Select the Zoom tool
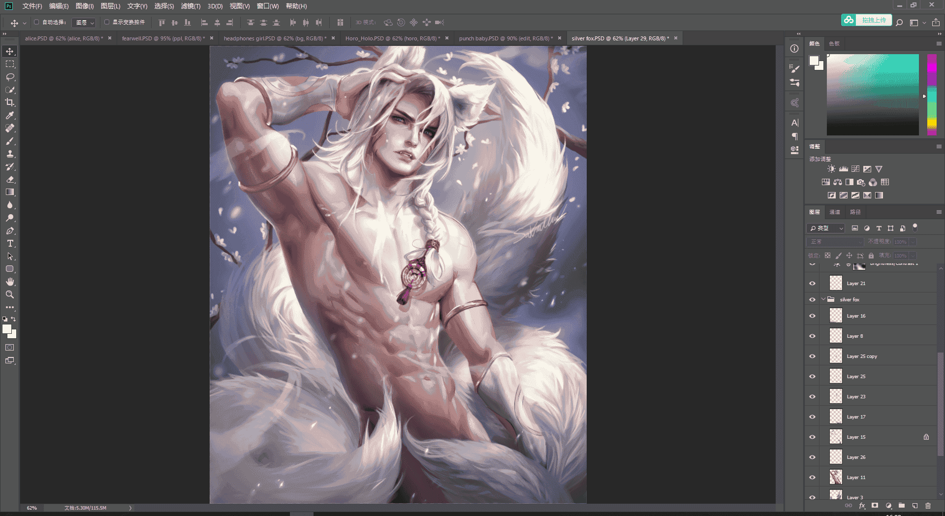Screen dimensions: 945x516 10,294
